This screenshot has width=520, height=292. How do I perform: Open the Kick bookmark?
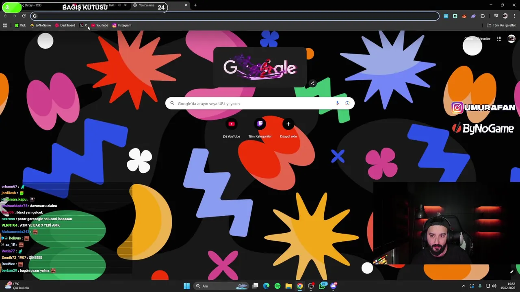pos(20,26)
